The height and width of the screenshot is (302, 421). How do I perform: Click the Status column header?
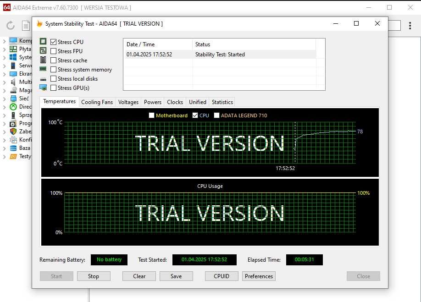click(x=254, y=44)
